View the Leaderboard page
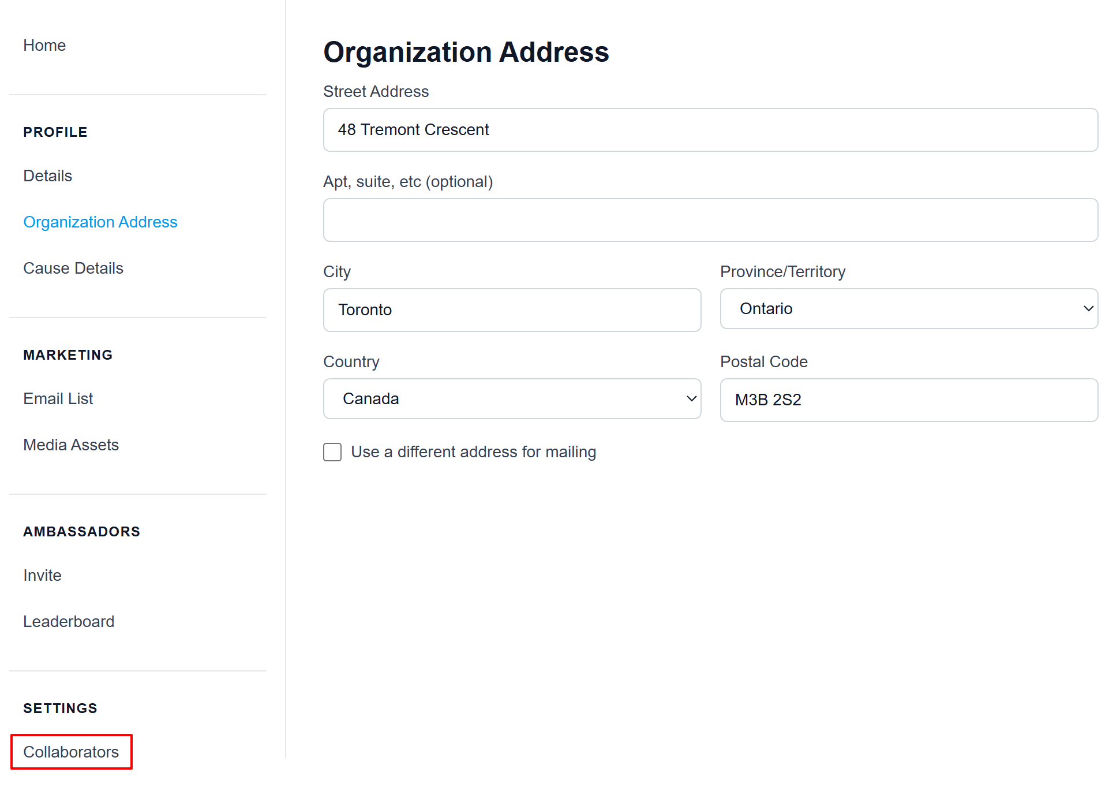The image size is (1109, 791). pyautogui.click(x=68, y=621)
